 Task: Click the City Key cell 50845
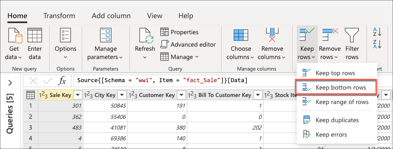(105, 106)
